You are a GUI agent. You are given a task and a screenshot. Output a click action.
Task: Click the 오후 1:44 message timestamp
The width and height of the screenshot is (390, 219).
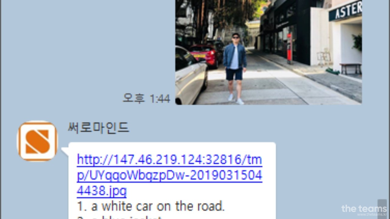point(147,98)
